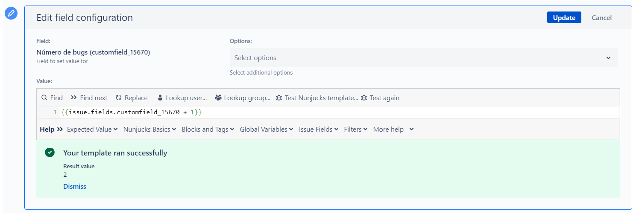This screenshot has height=213, width=639.
Task: Cancel the field configuration edit
Action: (x=601, y=17)
